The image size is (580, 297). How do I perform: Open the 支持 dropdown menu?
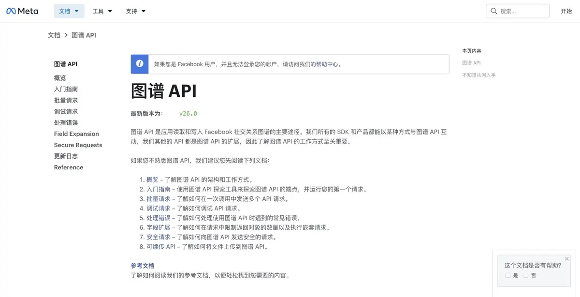[x=136, y=11]
